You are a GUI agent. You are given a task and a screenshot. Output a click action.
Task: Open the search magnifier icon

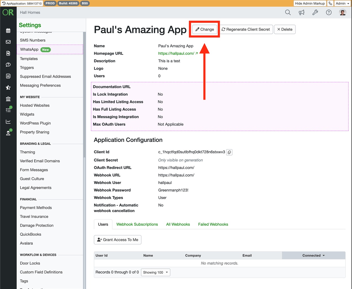click(288, 12)
